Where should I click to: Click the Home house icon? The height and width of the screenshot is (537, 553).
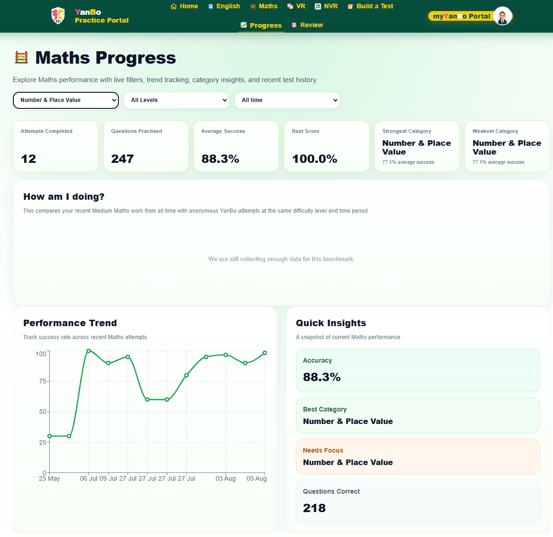pos(174,6)
